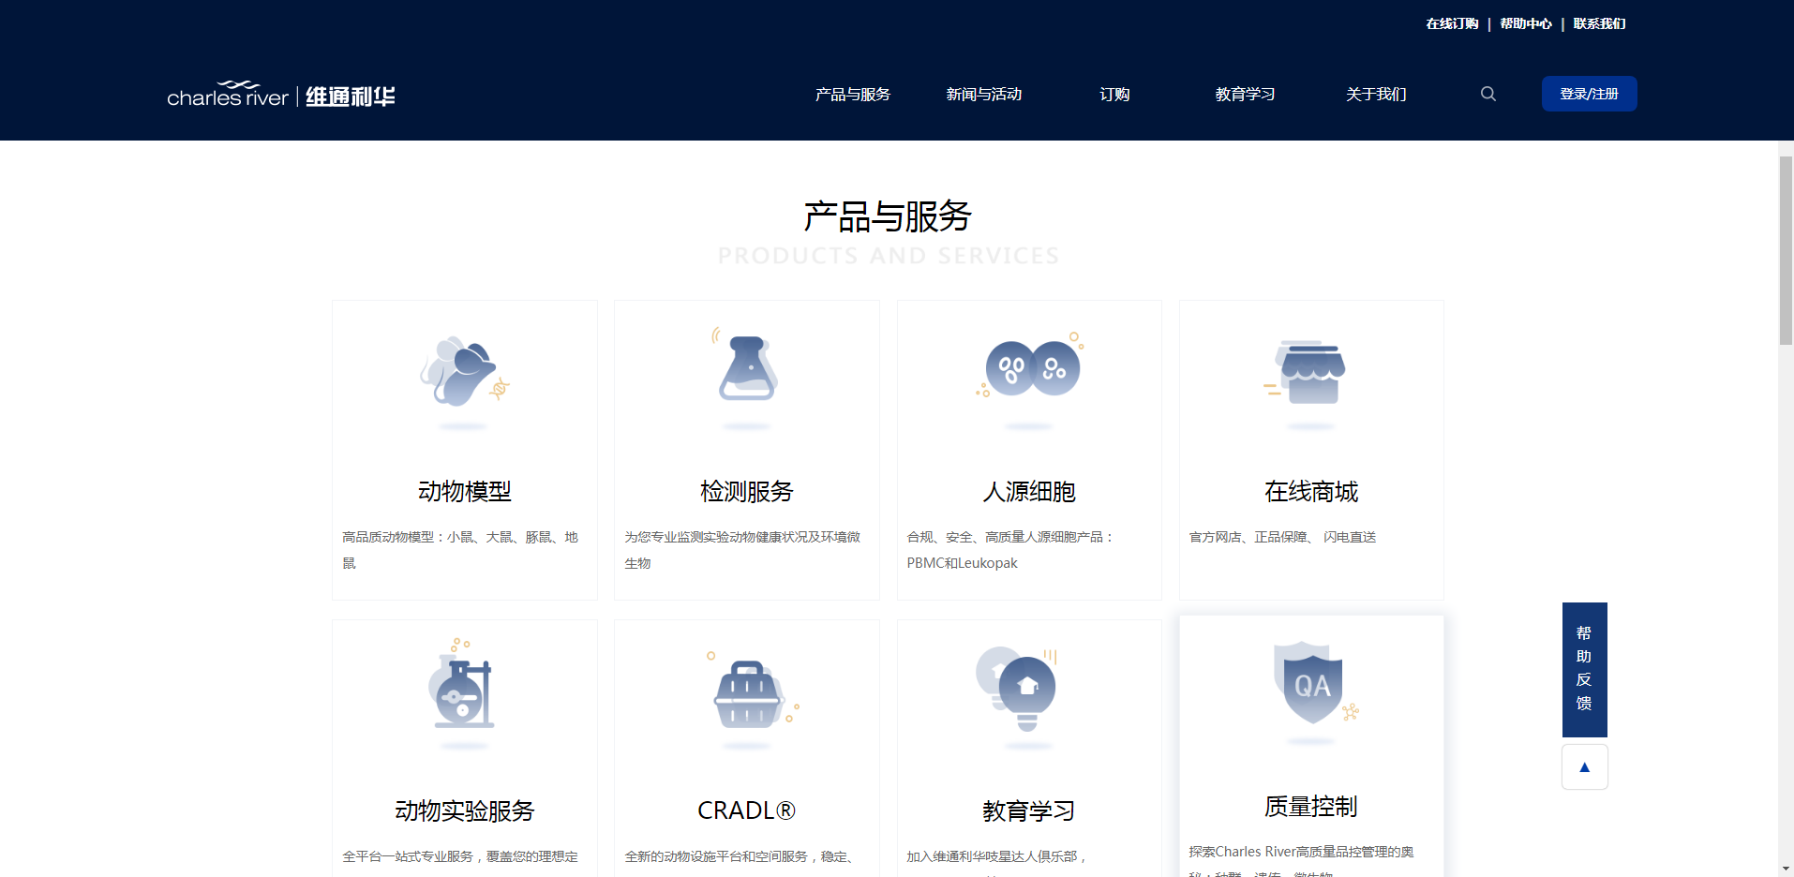Image resolution: width=1794 pixels, height=877 pixels.
Task: Open 关于我们 navigation menu
Action: (1376, 95)
